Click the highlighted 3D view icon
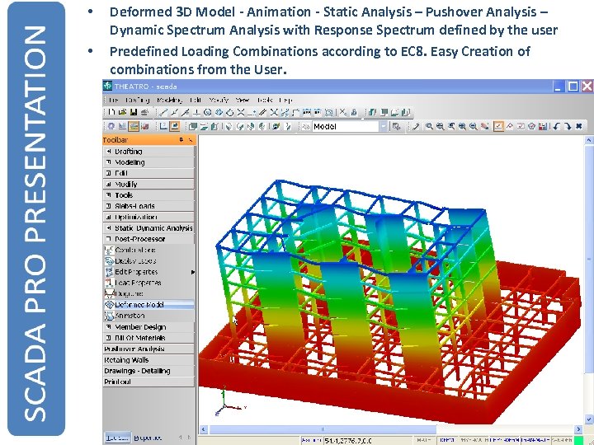594x445 pixels. point(174,126)
